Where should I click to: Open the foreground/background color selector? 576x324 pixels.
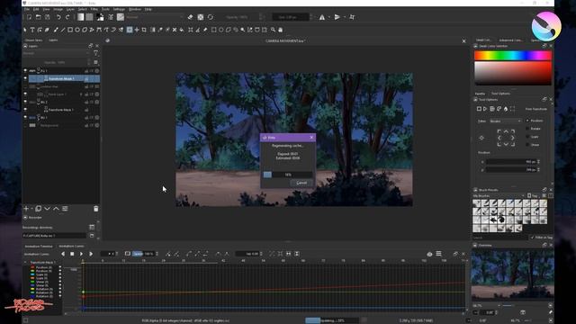100,17
